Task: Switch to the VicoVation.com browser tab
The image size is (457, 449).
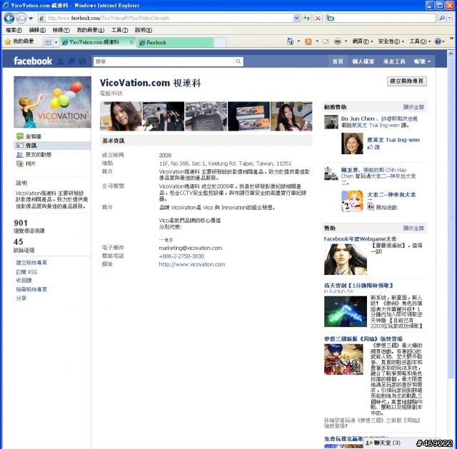Action: [x=94, y=42]
